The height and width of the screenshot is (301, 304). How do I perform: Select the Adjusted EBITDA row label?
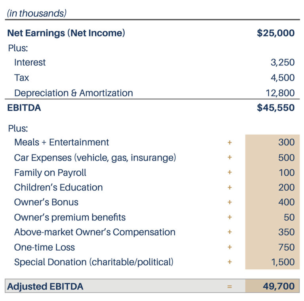[45, 286]
